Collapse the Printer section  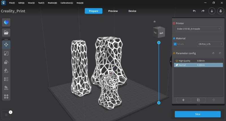tap(174, 23)
